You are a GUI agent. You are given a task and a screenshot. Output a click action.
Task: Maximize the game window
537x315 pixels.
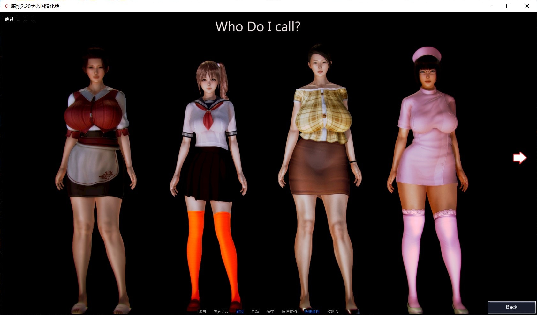point(508,6)
